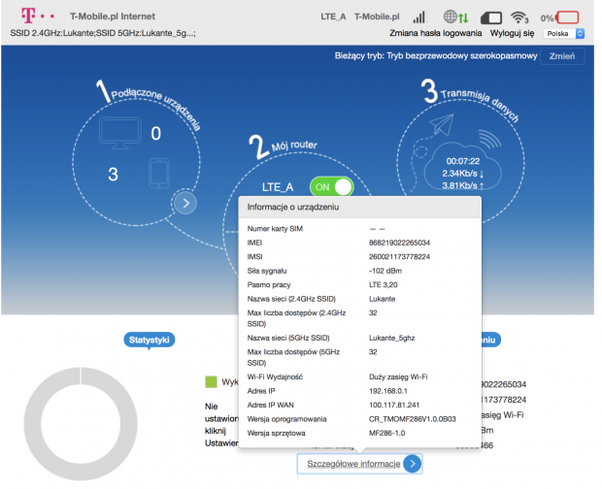Click the computer monitor devices icon
This screenshot has width=602, height=489.
[x=119, y=133]
